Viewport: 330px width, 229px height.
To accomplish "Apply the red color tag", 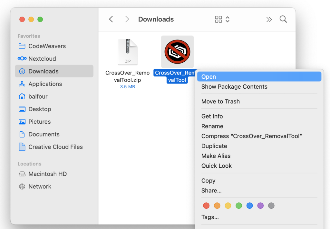I will coord(207,206).
